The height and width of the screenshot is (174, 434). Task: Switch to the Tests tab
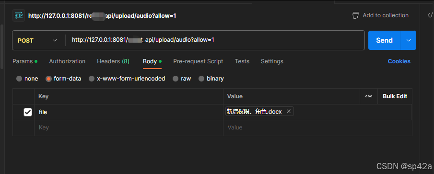[242, 61]
